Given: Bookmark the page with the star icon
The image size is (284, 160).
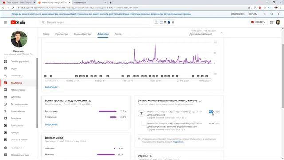Looking at the screenshot, I should click(x=249, y=8).
